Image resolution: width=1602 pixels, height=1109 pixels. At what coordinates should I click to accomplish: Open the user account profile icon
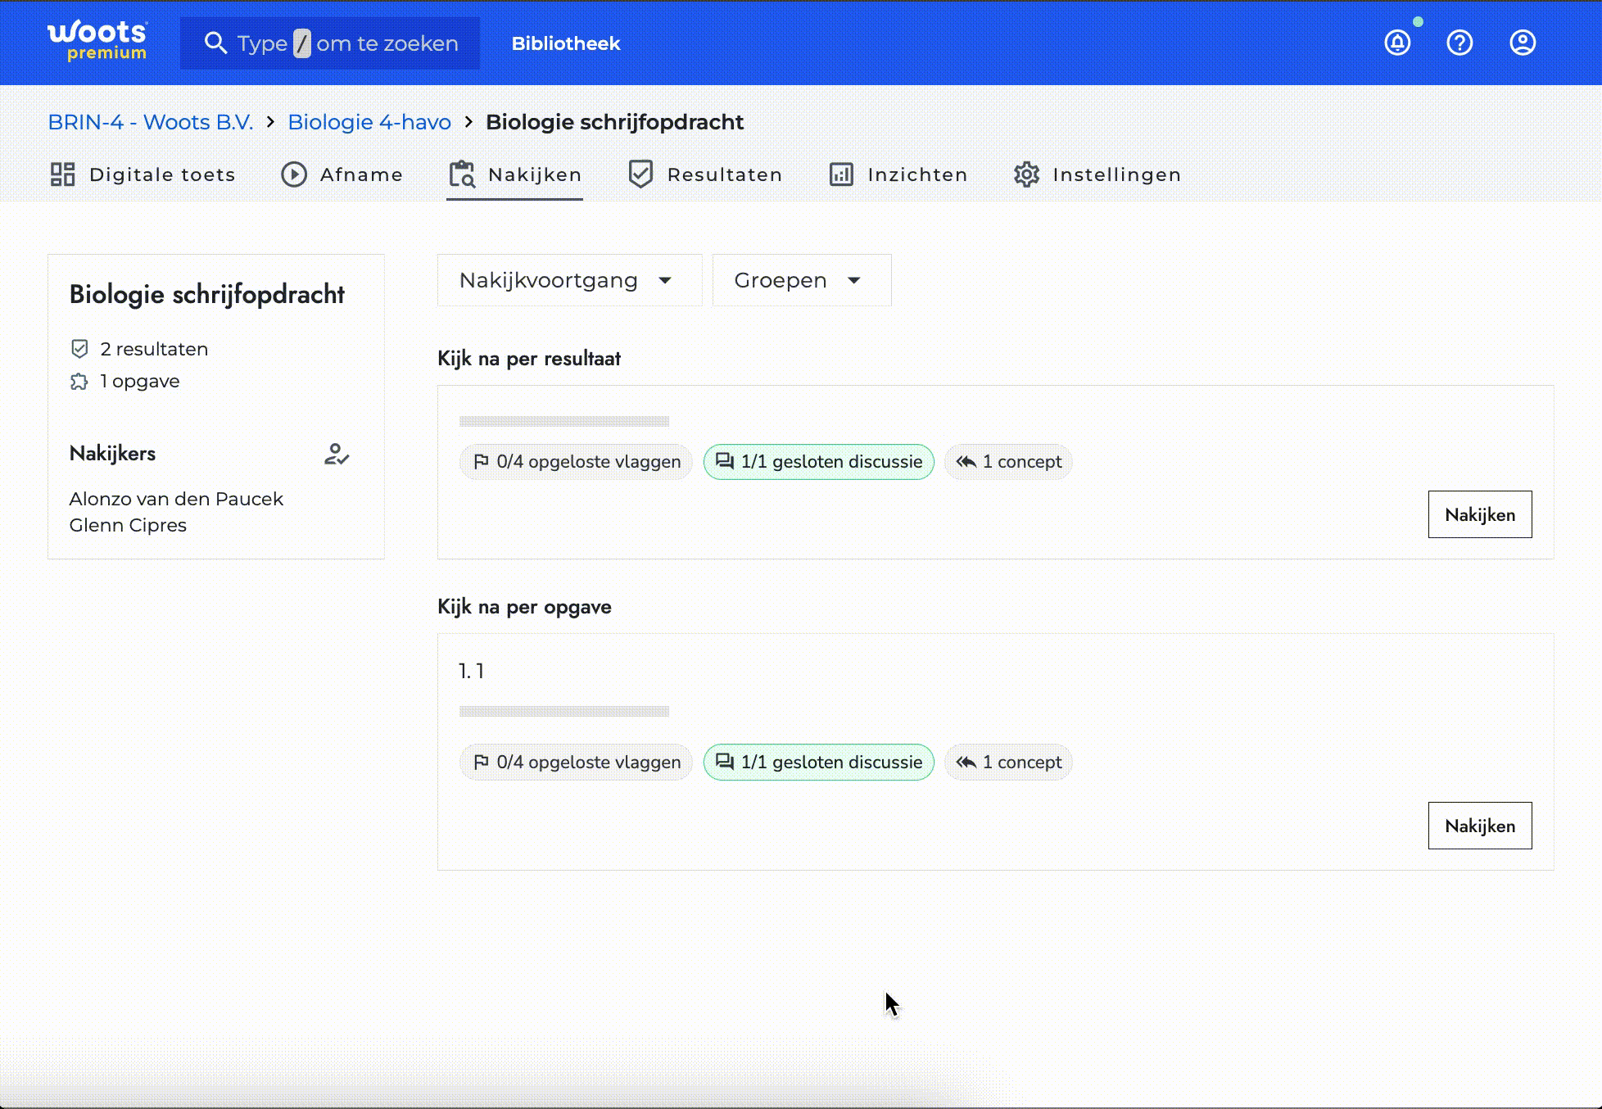[1523, 43]
